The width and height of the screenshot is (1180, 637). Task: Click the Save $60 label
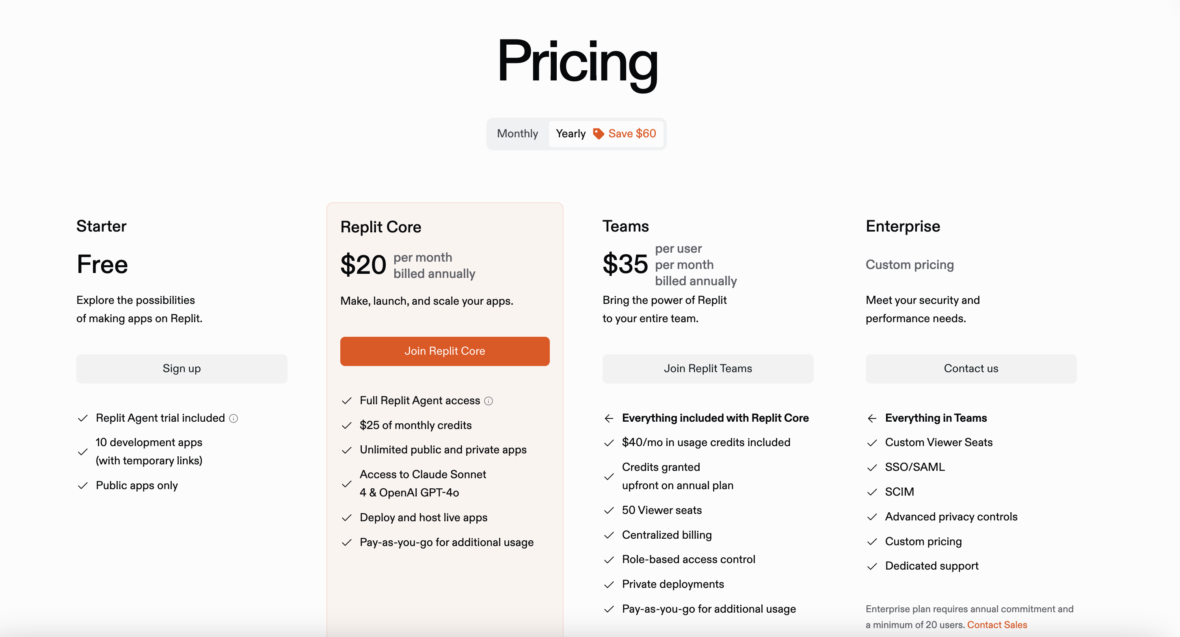click(632, 133)
